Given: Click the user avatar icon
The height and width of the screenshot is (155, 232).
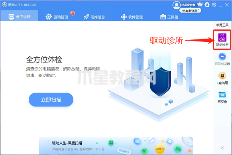Looking at the screenshot, I should pyautogui.click(x=176, y=5).
